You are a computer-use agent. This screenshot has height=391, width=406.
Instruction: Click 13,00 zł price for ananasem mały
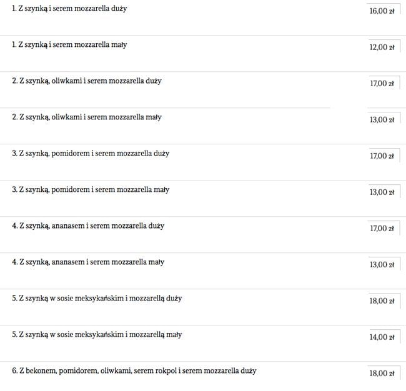(384, 265)
